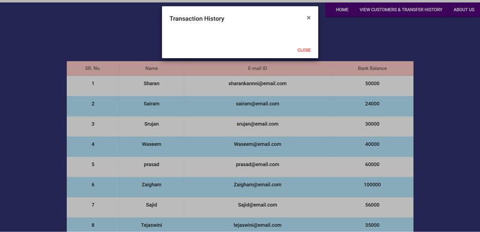Click the Bank Balance column header
Viewport: 480px width, 232px height.
click(372, 68)
